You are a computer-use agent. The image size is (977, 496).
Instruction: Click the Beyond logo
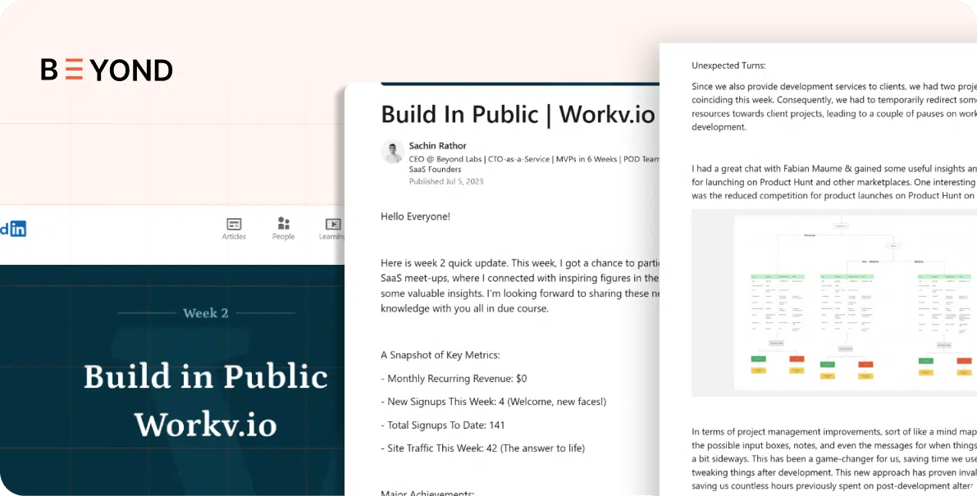pyautogui.click(x=107, y=70)
